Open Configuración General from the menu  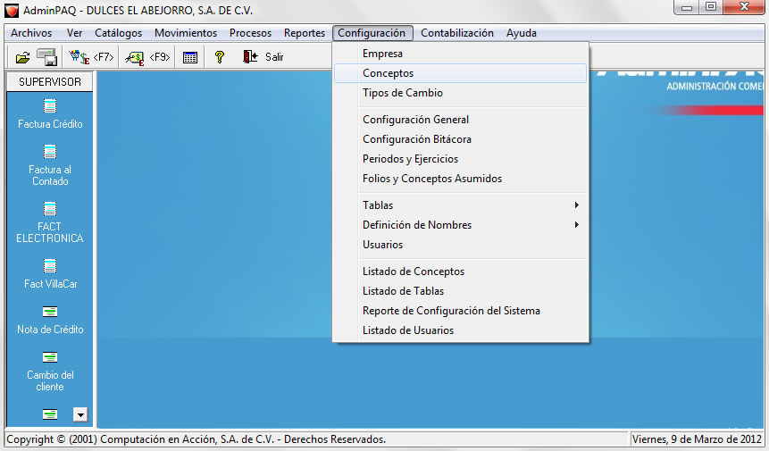(415, 120)
